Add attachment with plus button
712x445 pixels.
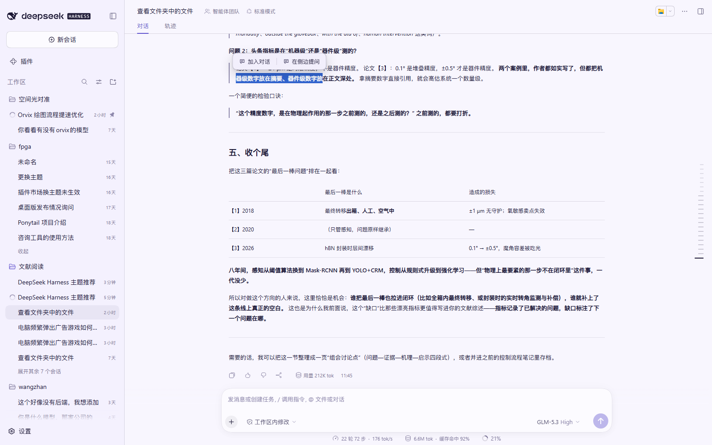pyautogui.click(x=231, y=422)
